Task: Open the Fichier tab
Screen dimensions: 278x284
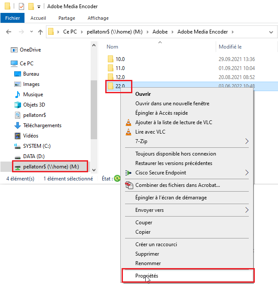Action: click(12, 18)
